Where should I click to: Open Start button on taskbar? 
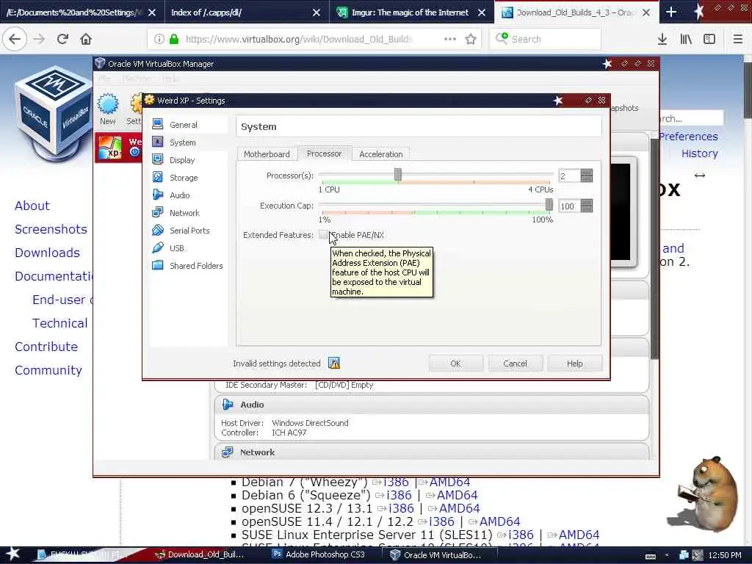pyautogui.click(x=12, y=554)
